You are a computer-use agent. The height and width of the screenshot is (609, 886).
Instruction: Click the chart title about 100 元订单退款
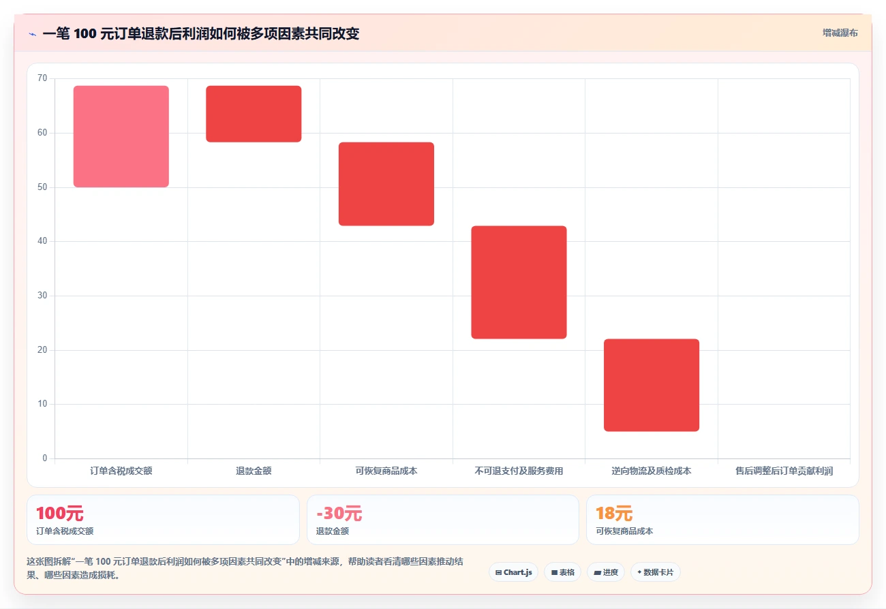[200, 33]
